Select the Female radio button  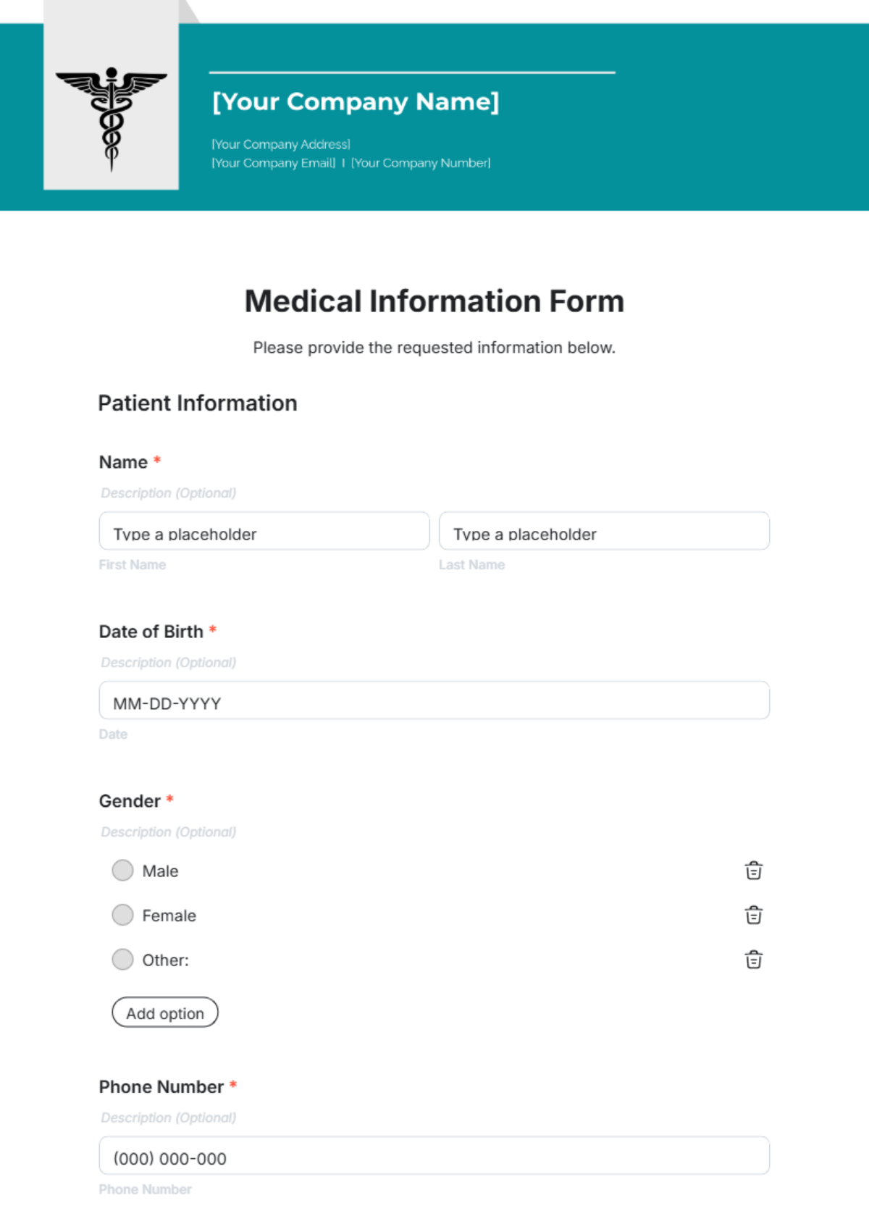[x=122, y=915]
